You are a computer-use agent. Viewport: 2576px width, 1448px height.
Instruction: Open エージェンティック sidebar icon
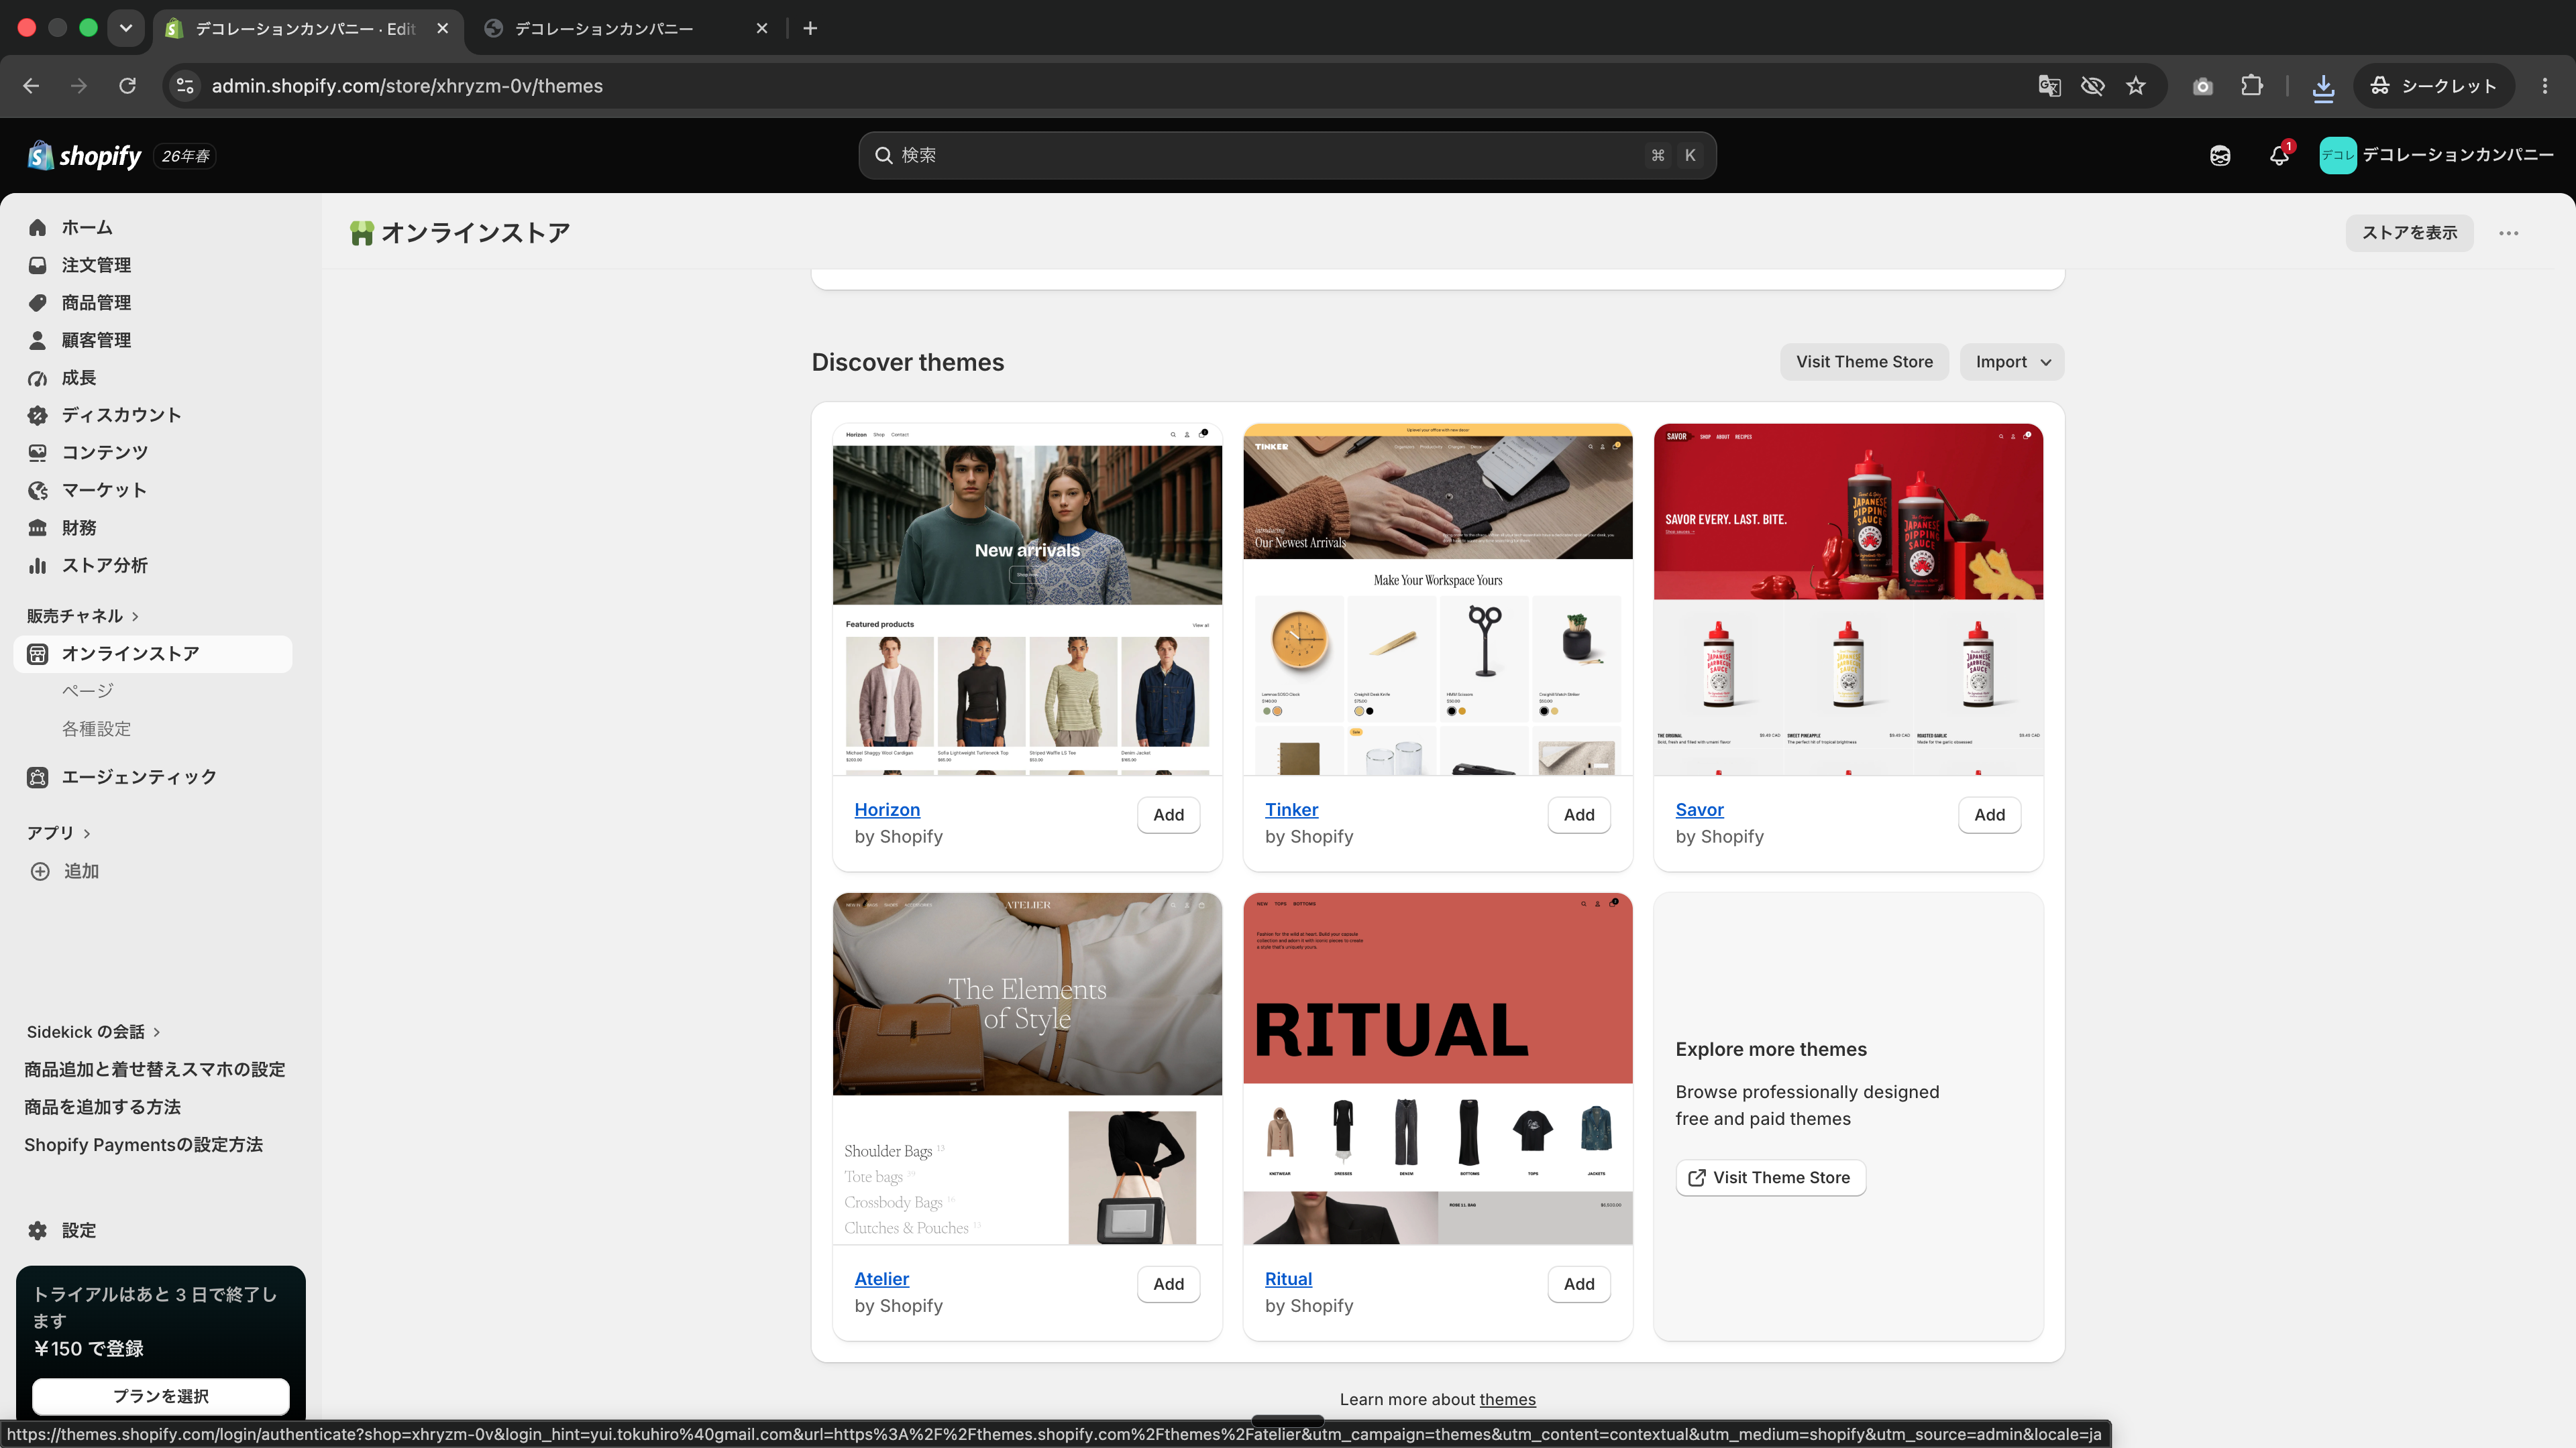click(x=38, y=778)
